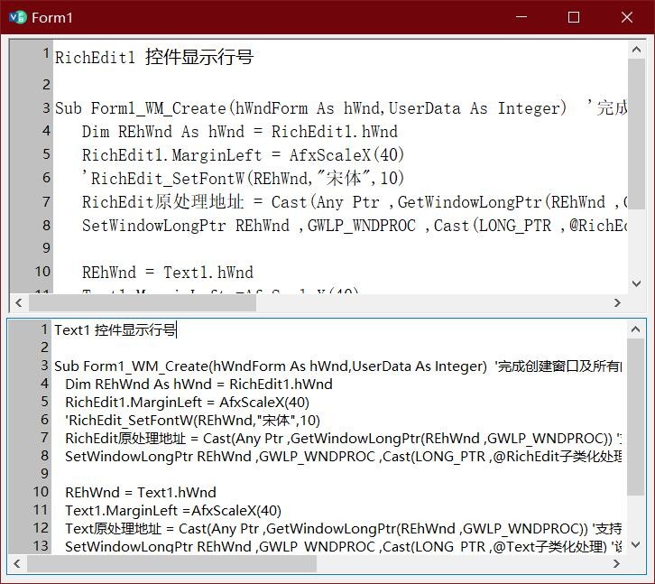
Task: Maximize the Form1 window
Action: tap(574, 17)
